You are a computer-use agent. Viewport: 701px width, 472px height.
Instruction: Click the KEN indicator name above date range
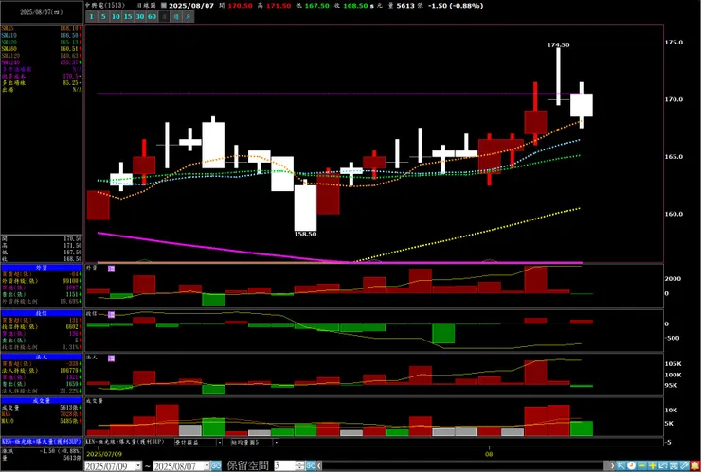tap(125, 442)
